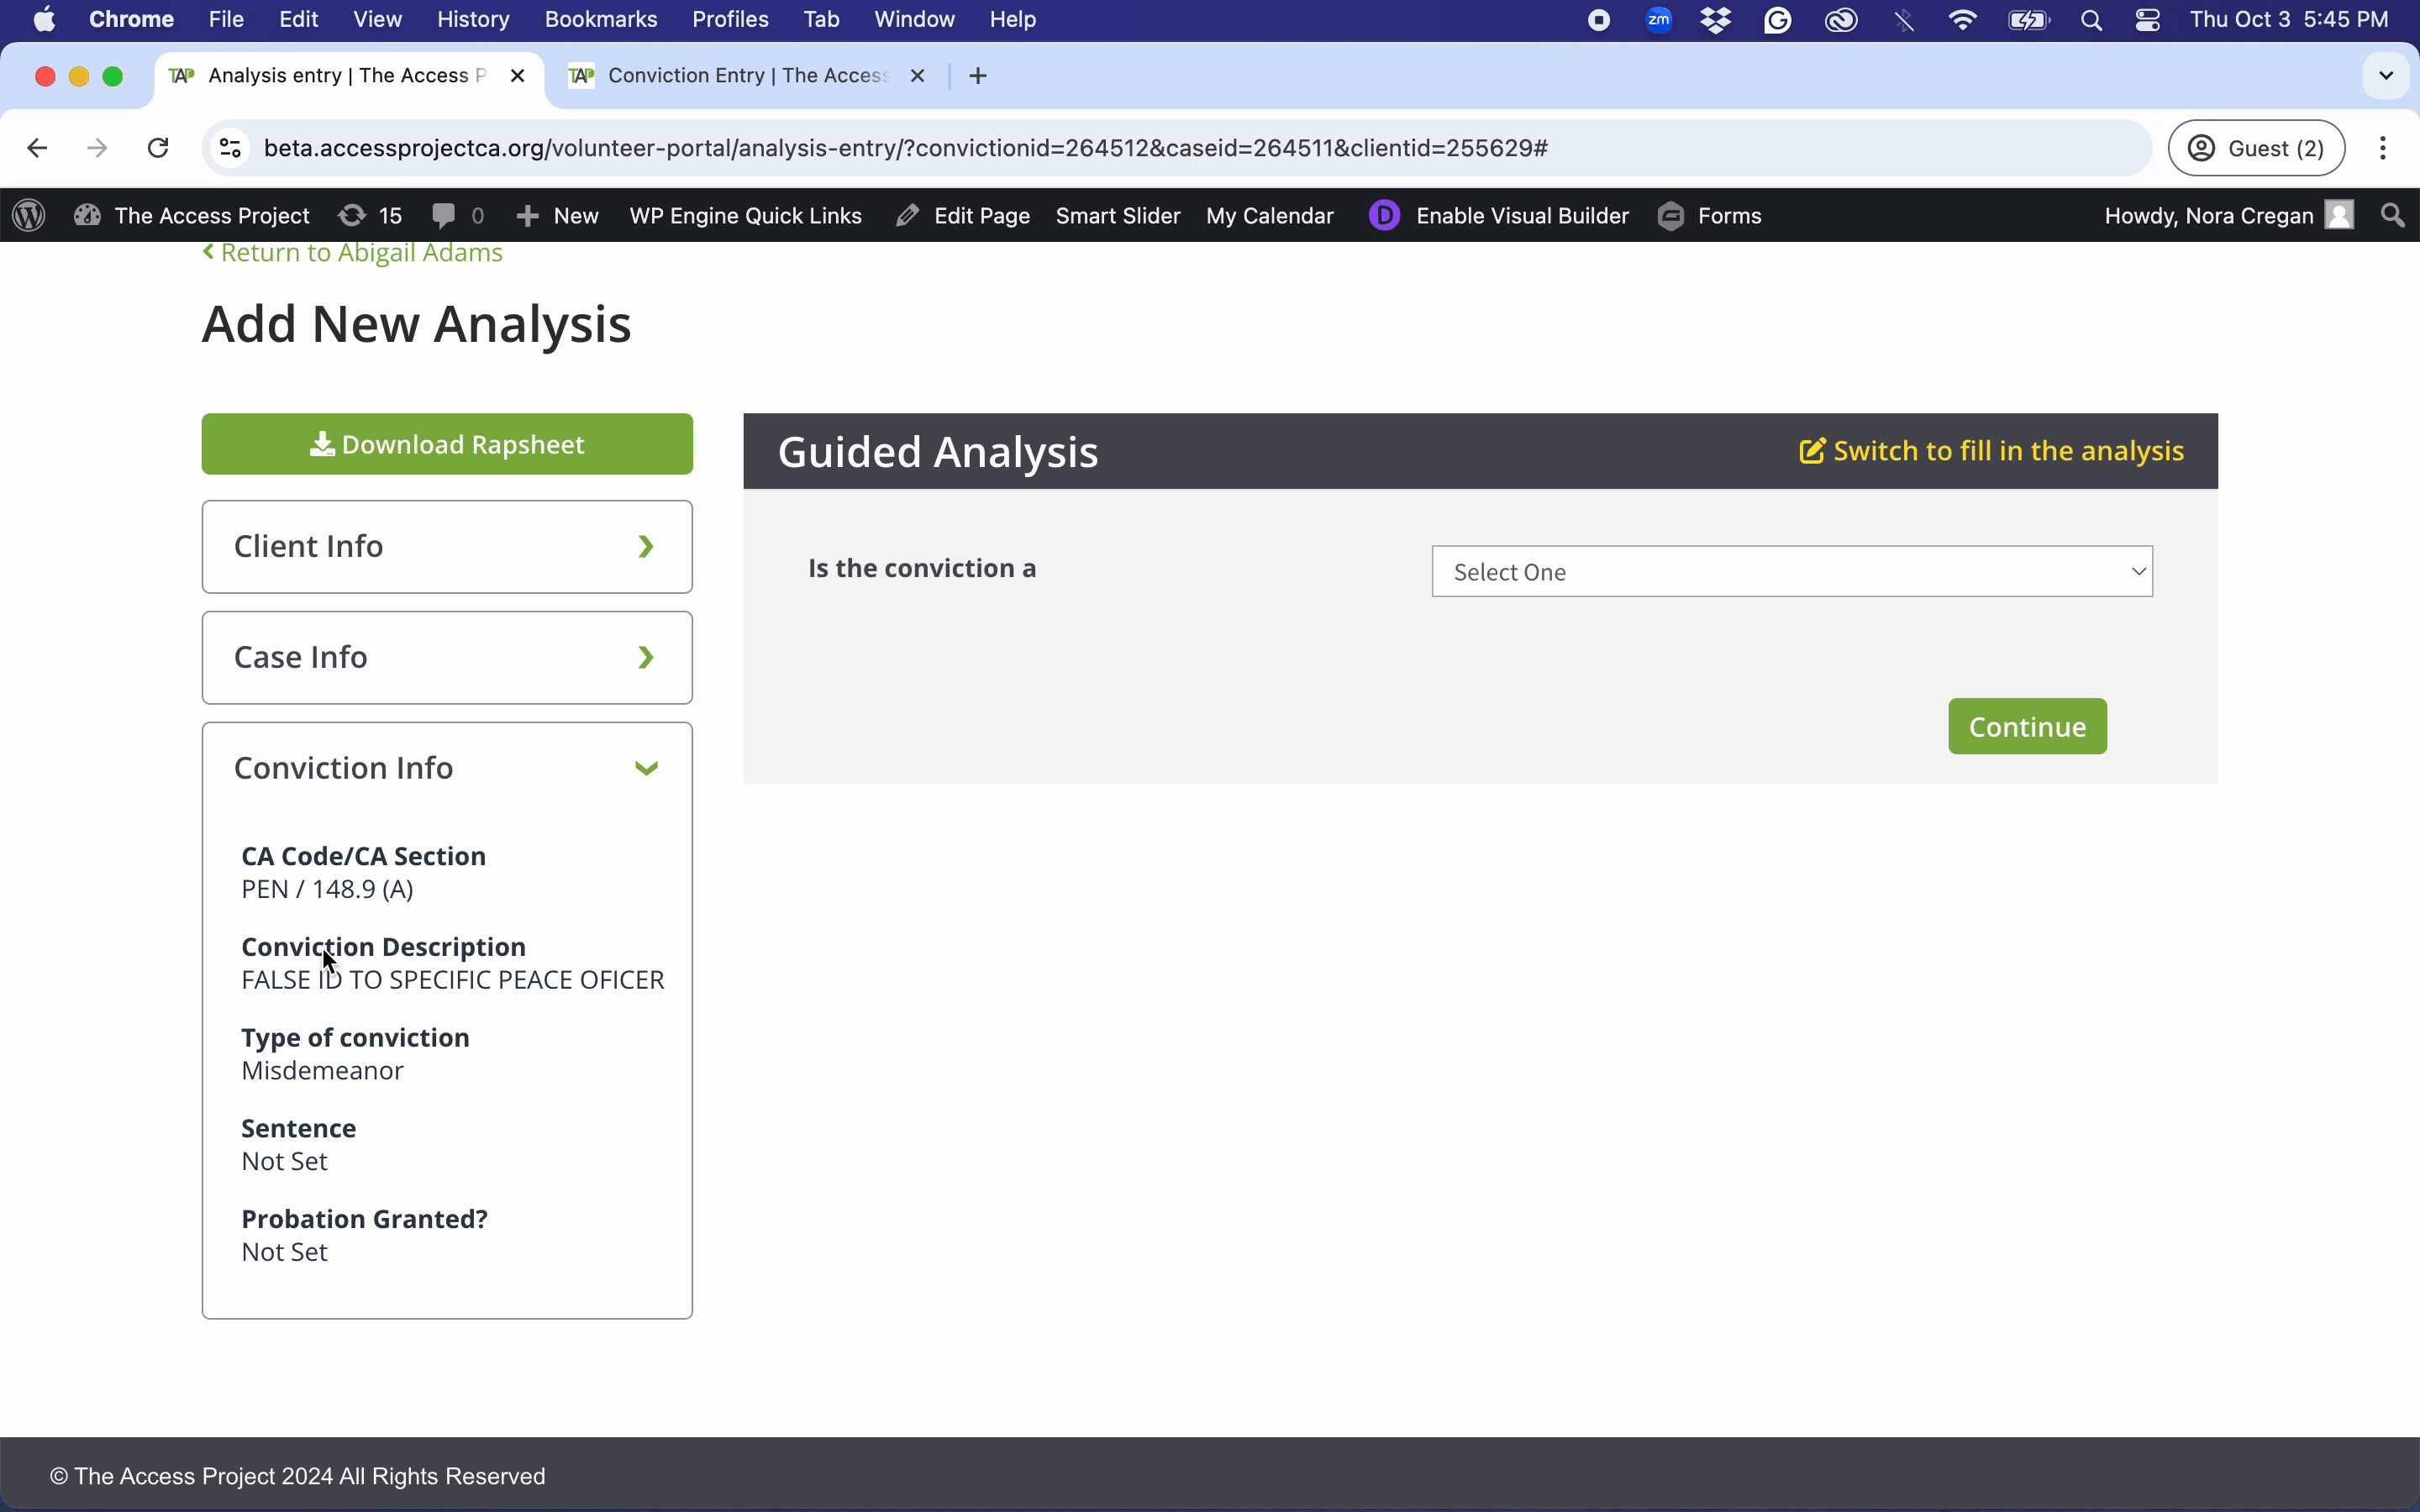This screenshot has height=1512, width=2420.
Task: Reload the page with refresh icon
Action: (x=158, y=148)
